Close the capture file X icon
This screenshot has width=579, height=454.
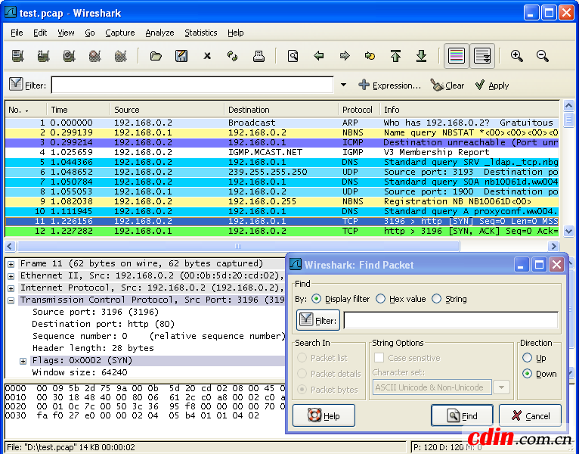207,56
